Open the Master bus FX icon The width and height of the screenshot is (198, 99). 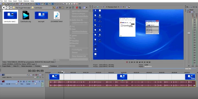pyautogui.click(x=188, y=12)
